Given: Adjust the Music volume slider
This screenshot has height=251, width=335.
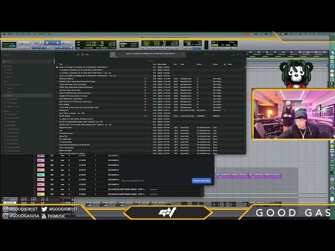Looking at the screenshot, I should coord(209,54).
